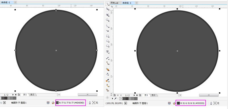This screenshot has width=228, height=109.
Task: Click the ruler origin corner in the right window
Action: coord(112,6)
